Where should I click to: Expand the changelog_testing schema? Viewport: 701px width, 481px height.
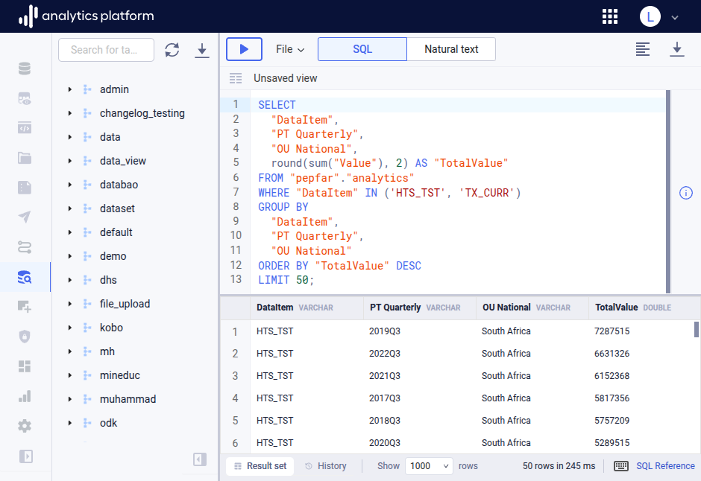click(x=70, y=113)
